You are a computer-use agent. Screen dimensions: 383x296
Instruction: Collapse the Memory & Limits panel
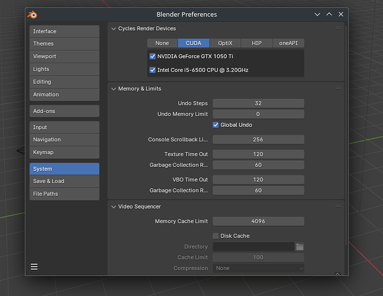(x=113, y=89)
